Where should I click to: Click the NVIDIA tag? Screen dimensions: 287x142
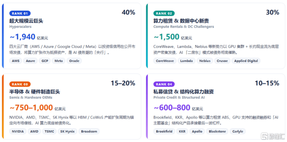coord(18,131)
